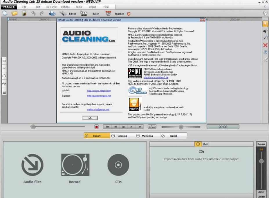Viewport: 269px width, 198px height.
Task: Open the Help menu
Action: point(106,7)
